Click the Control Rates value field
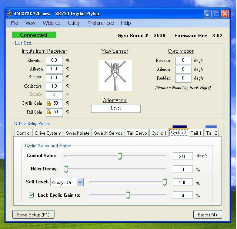 pos(183,156)
